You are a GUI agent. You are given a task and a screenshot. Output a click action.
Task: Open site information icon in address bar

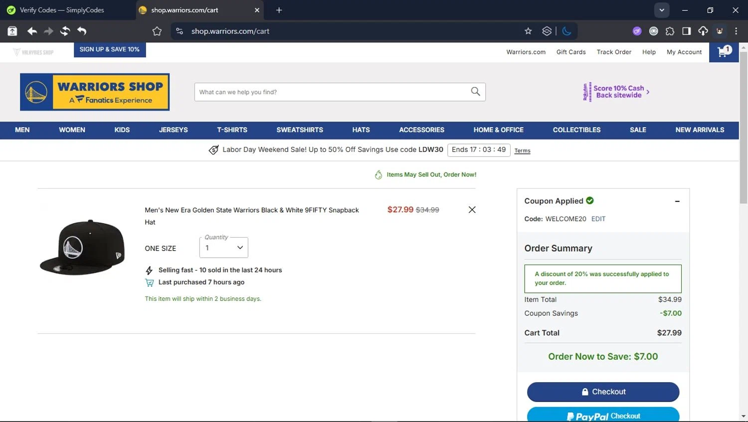180,31
